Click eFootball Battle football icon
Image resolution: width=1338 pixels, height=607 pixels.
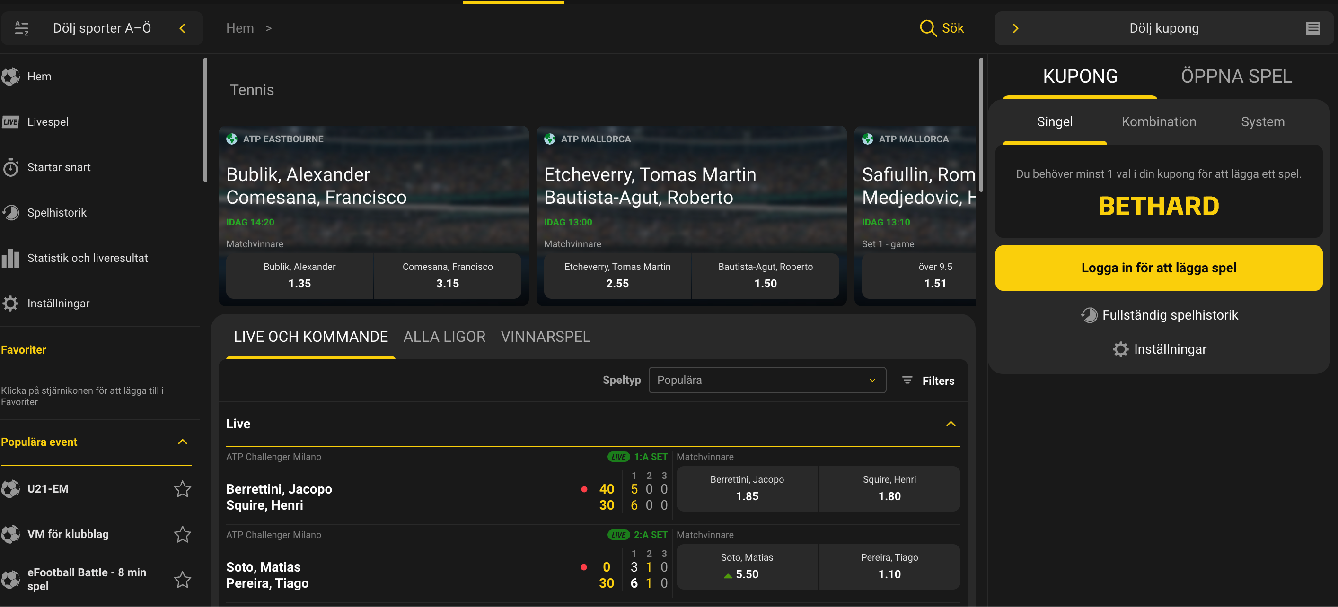point(10,580)
